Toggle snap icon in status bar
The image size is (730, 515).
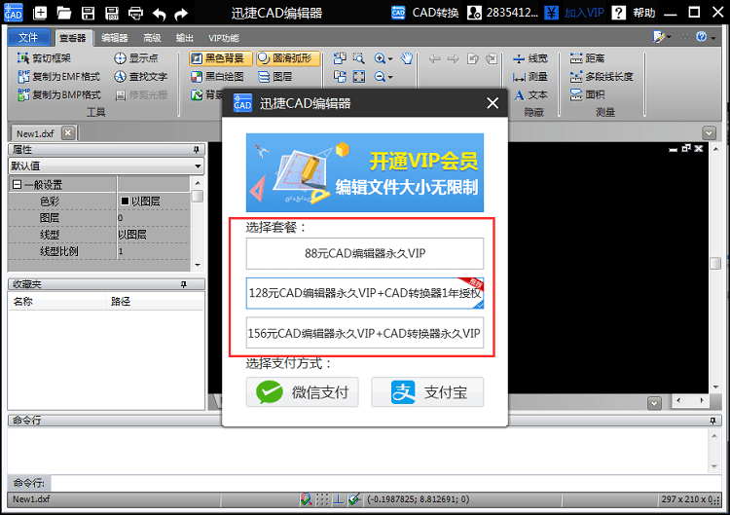click(306, 499)
